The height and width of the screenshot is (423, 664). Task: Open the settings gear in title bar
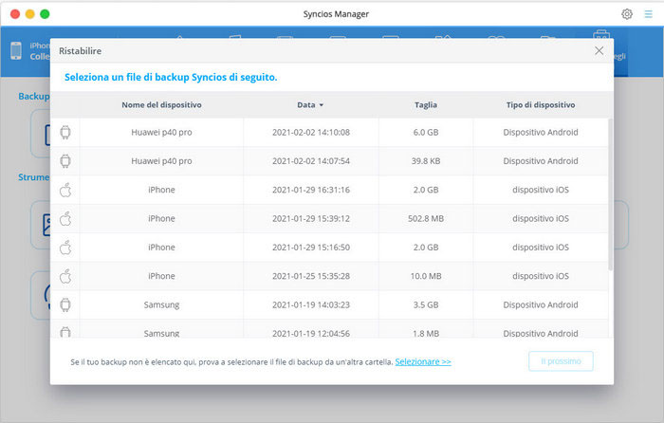click(x=627, y=14)
